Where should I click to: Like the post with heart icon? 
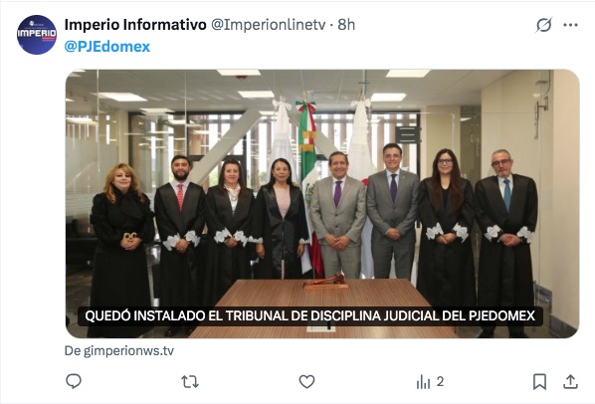pyautogui.click(x=306, y=382)
